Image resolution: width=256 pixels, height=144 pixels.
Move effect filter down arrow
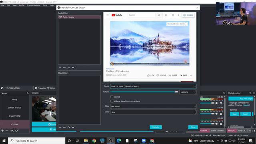73,127
